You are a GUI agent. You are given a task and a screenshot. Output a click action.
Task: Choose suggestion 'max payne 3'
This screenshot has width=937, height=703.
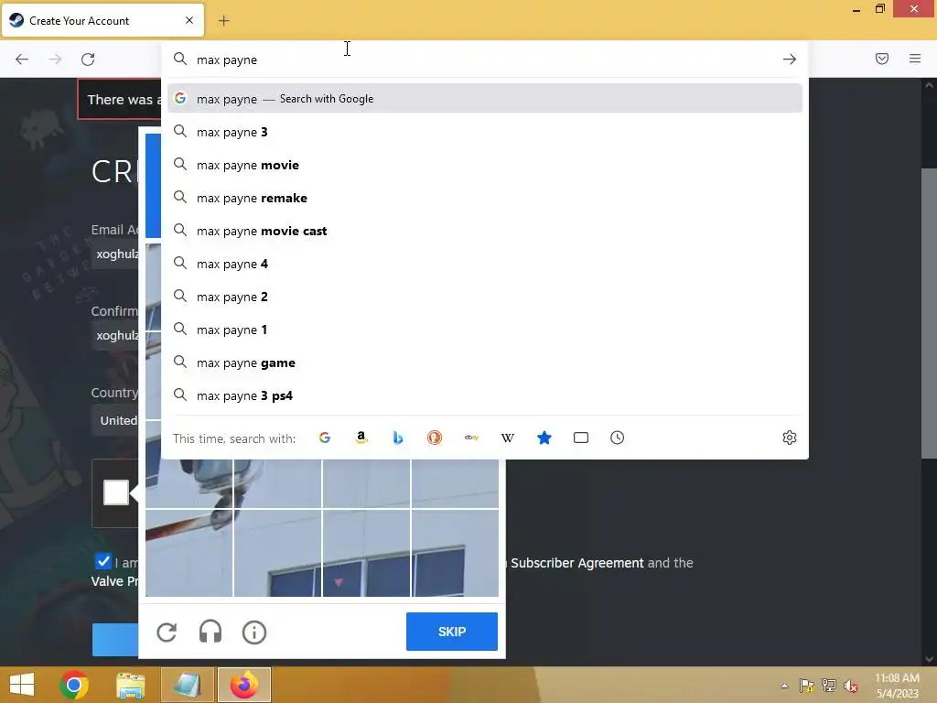coord(485,132)
